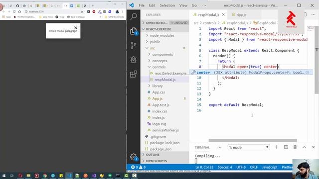Screen dimensions: 319x179
Task: Go to browser home page
Action: (x=19, y=11)
